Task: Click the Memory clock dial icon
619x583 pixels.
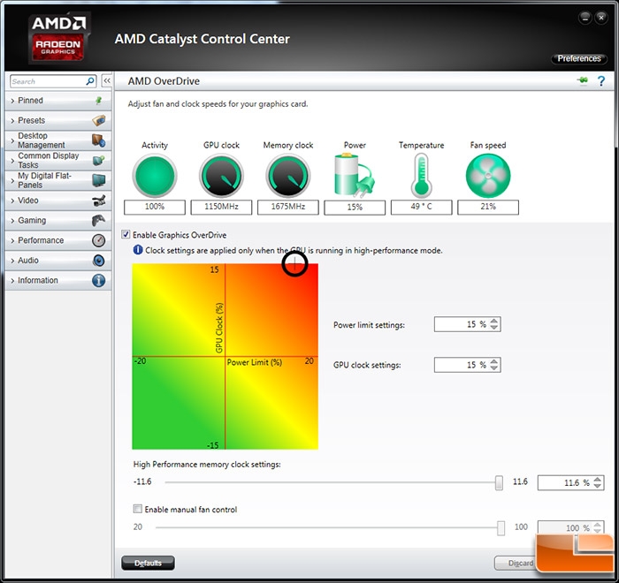Action: point(288,176)
